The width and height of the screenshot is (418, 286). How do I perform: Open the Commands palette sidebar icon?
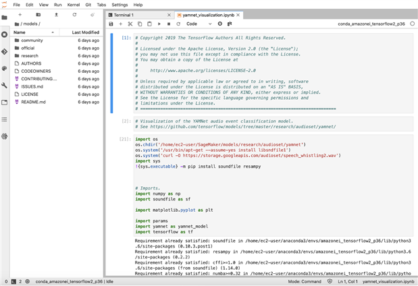5,68
